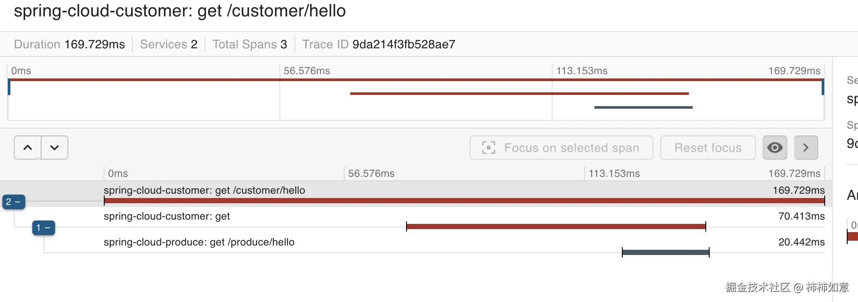Click the focus target icon in span button
Image resolution: width=858 pixels, height=302 pixels.
pos(488,148)
